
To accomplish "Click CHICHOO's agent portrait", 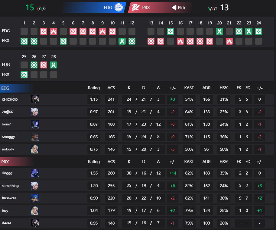I will (x=35, y=99).
